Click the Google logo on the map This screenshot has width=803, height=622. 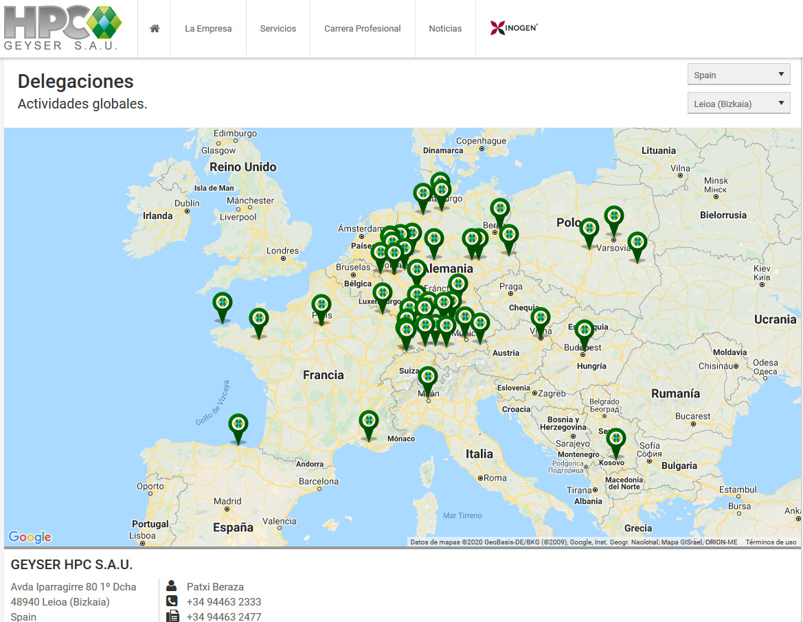click(30, 537)
